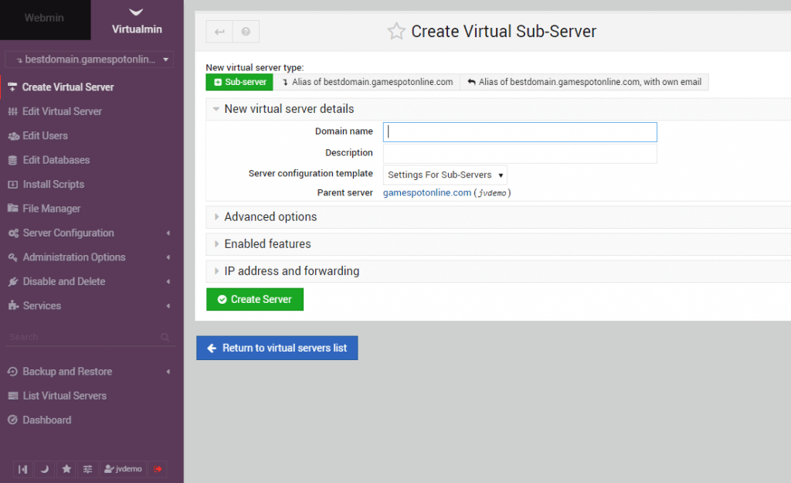This screenshot has width=791, height=483.
Task: Follow the gamespotonline.com parent server link
Action: (427, 192)
